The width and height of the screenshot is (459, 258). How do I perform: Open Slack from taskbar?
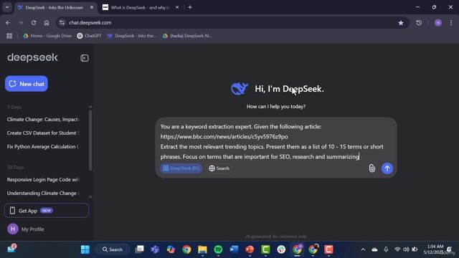click(281, 249)
